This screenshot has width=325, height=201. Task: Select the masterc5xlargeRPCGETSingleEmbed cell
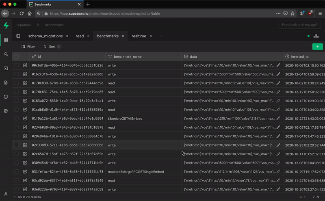point(144,172)
